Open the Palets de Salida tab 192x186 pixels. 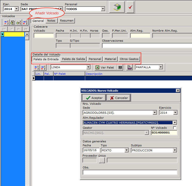[73, 59]
